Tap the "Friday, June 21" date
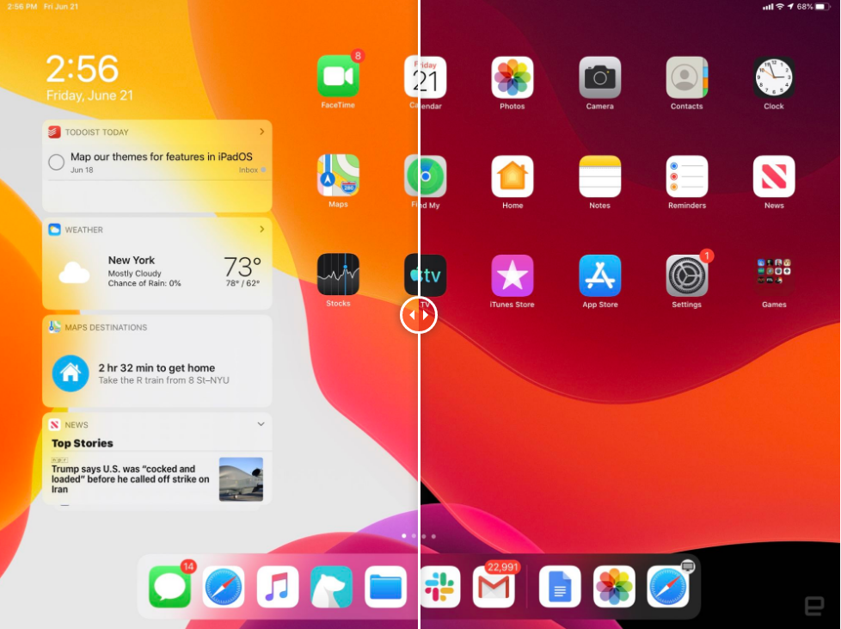The width and height of the screenshot is (841, 629). (x=89, y=96)
